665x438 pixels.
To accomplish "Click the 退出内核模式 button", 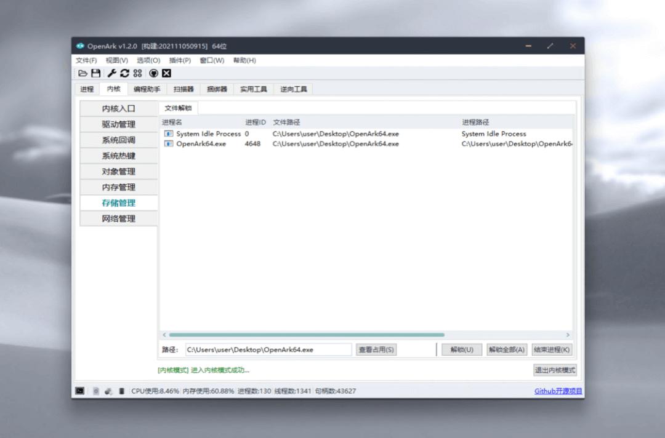I will tap(555, 370).
